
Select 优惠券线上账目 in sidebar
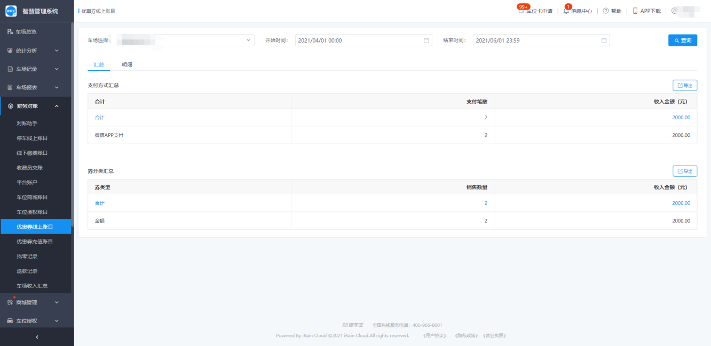coord(35,227)
